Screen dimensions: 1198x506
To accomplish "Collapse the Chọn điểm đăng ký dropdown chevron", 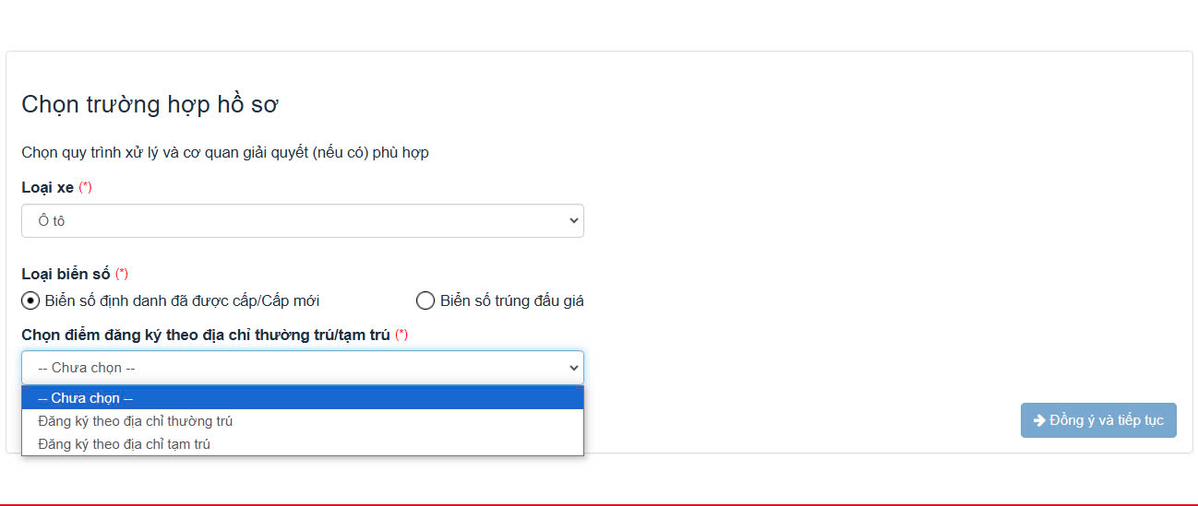I will tap(573, 368).
